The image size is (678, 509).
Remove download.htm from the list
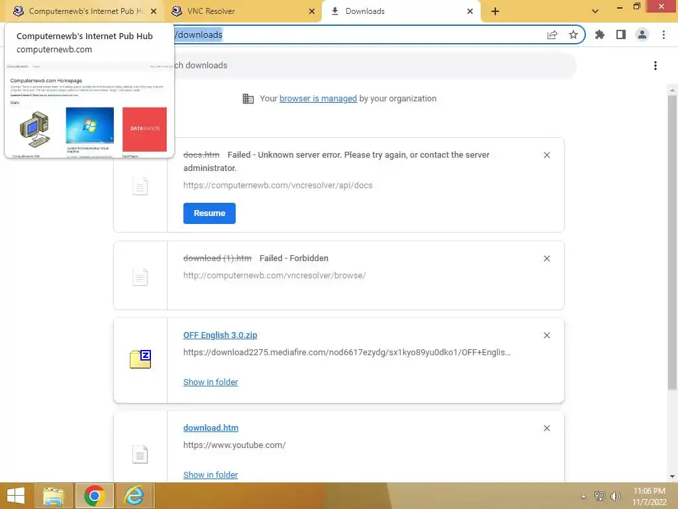coord(547,428)
